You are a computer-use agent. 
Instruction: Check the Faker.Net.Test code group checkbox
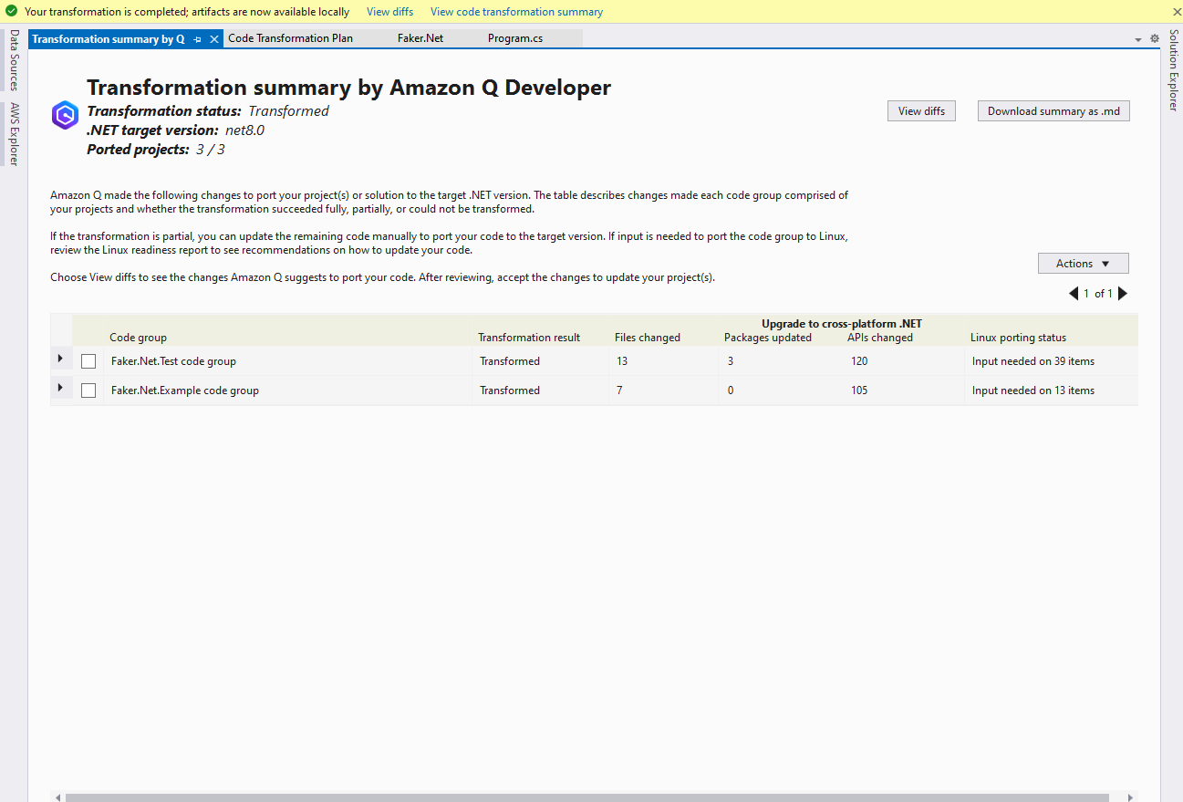pos(88,361)
